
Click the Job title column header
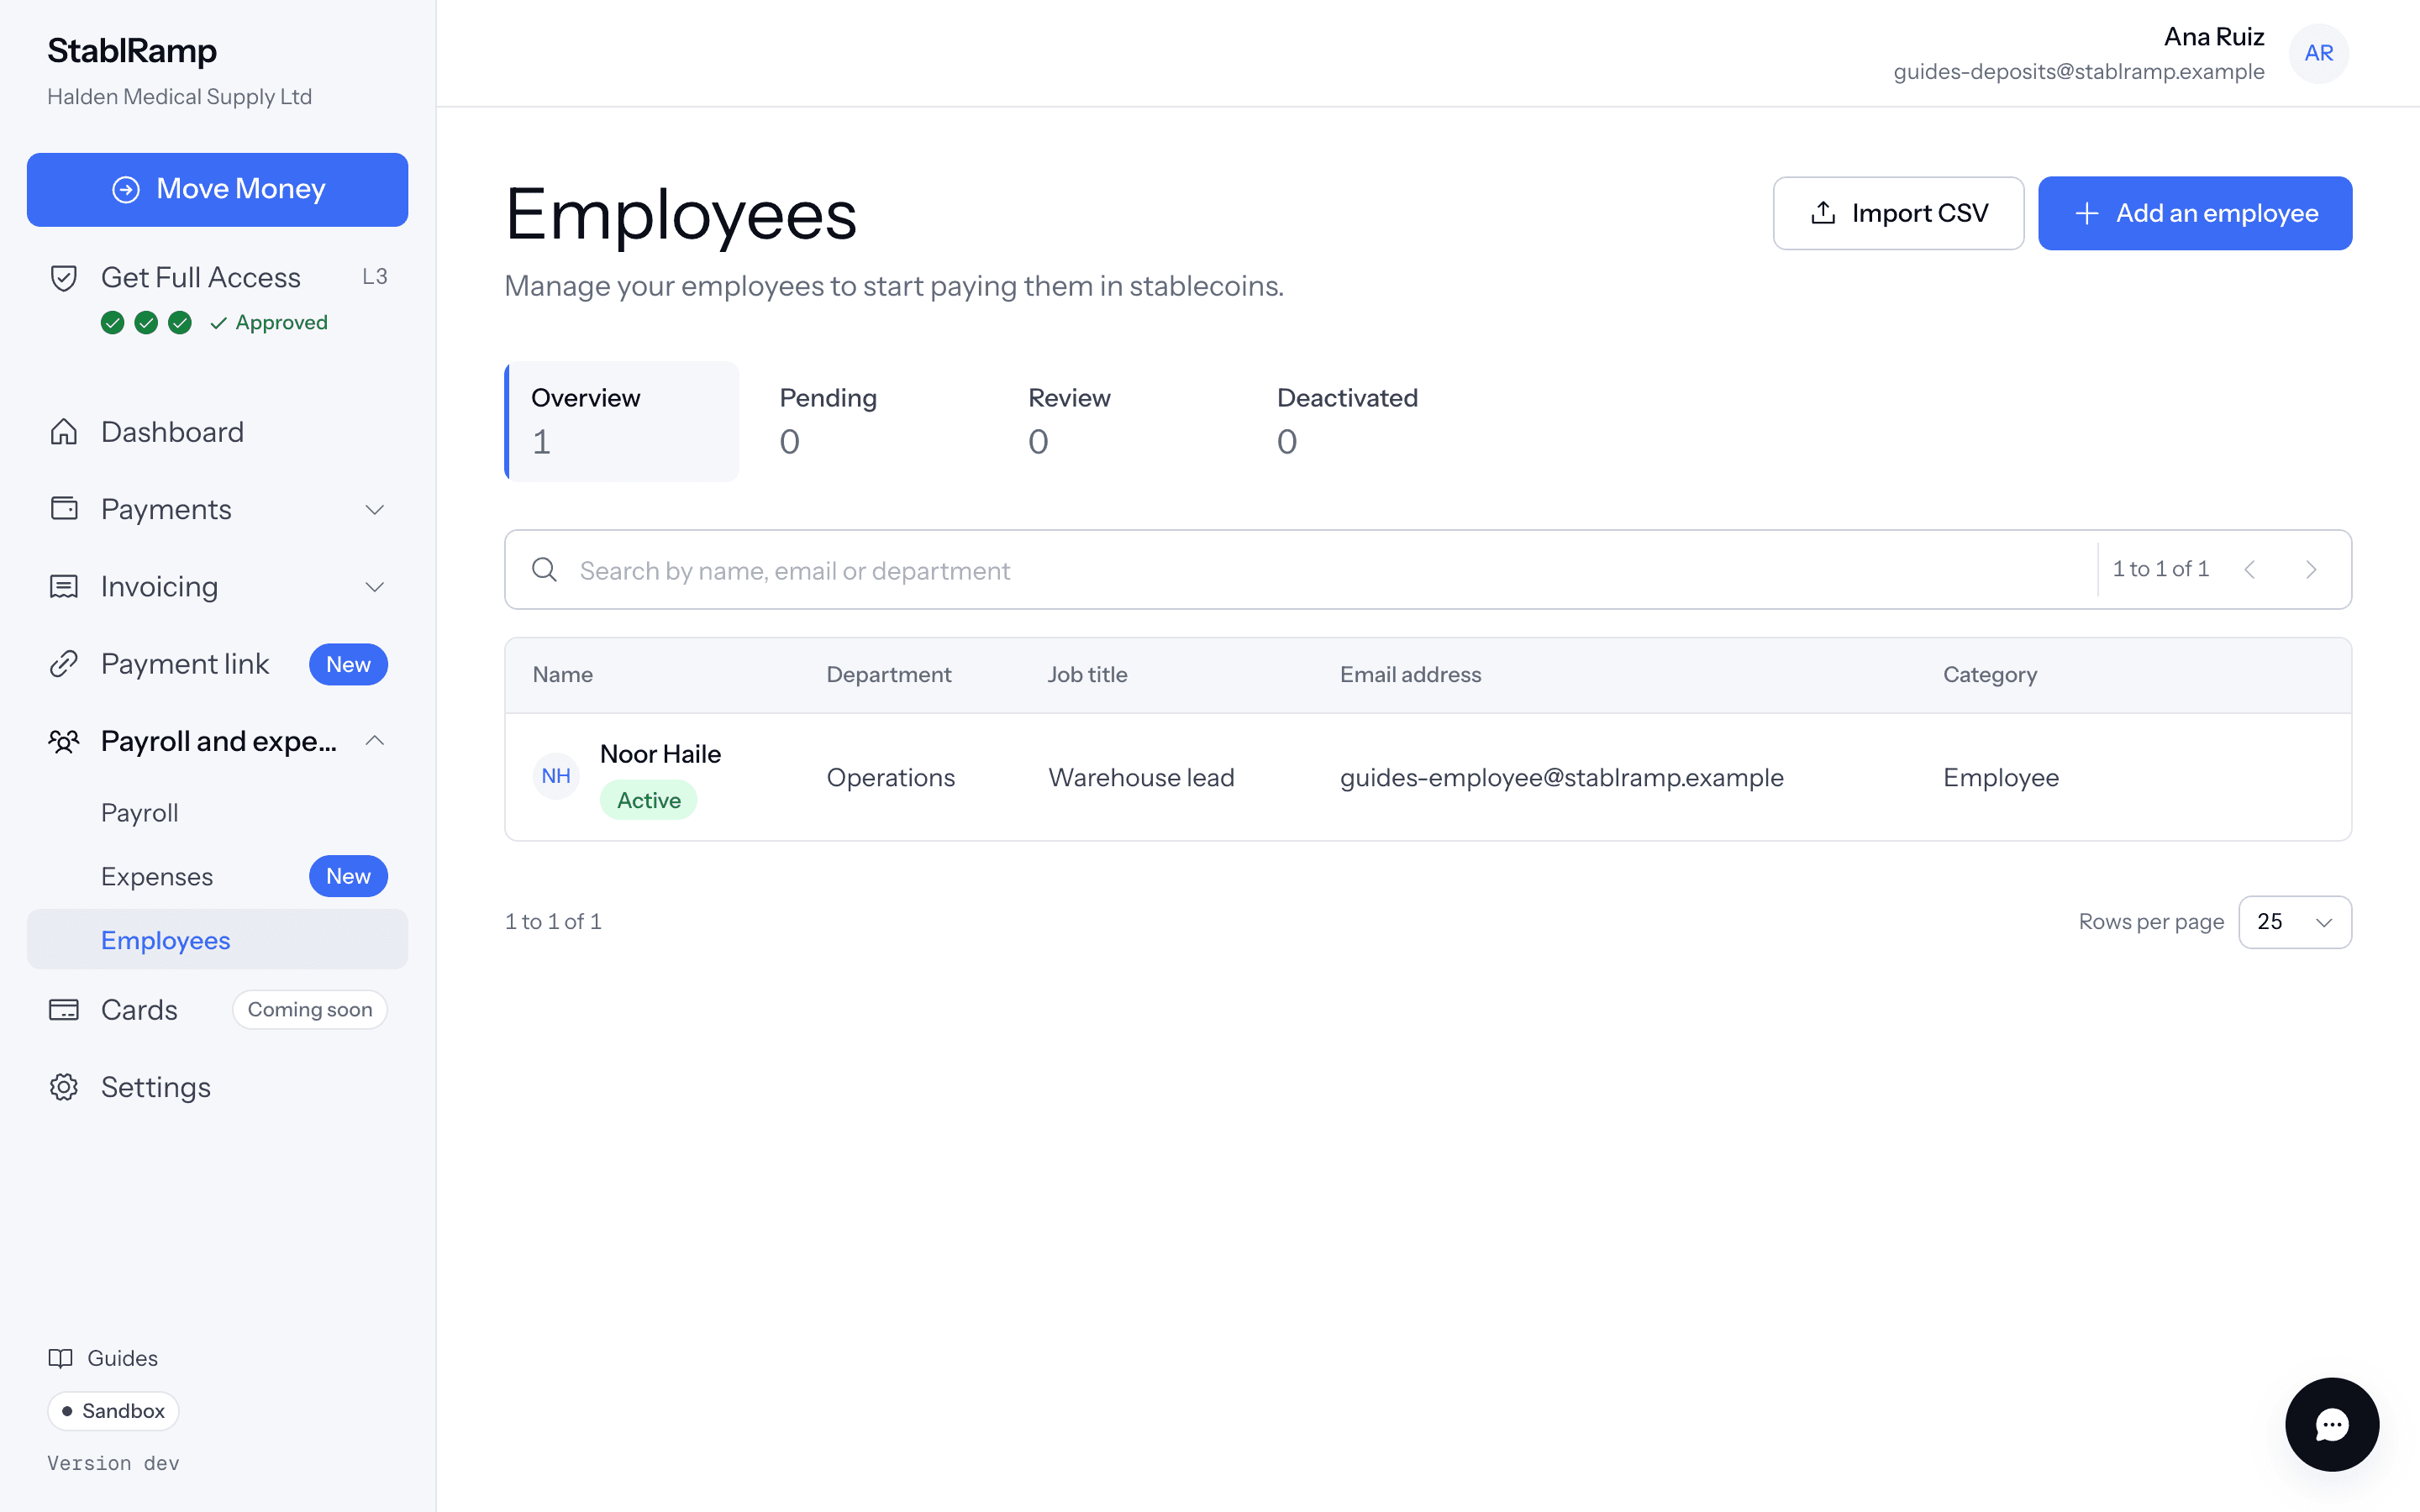(1087, 675)
